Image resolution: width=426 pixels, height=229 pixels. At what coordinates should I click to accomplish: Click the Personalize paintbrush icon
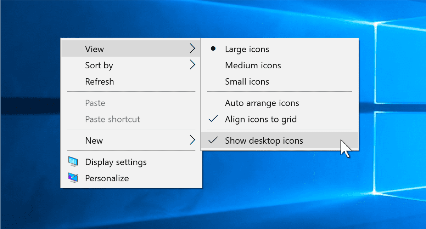73,178
